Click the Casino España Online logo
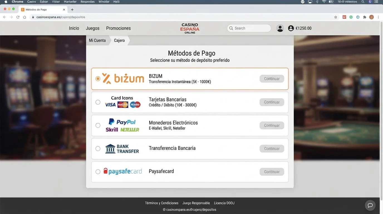 coord(190,28)
